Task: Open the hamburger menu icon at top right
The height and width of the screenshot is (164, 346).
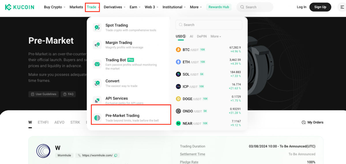Action: click(x=342, y=7)
